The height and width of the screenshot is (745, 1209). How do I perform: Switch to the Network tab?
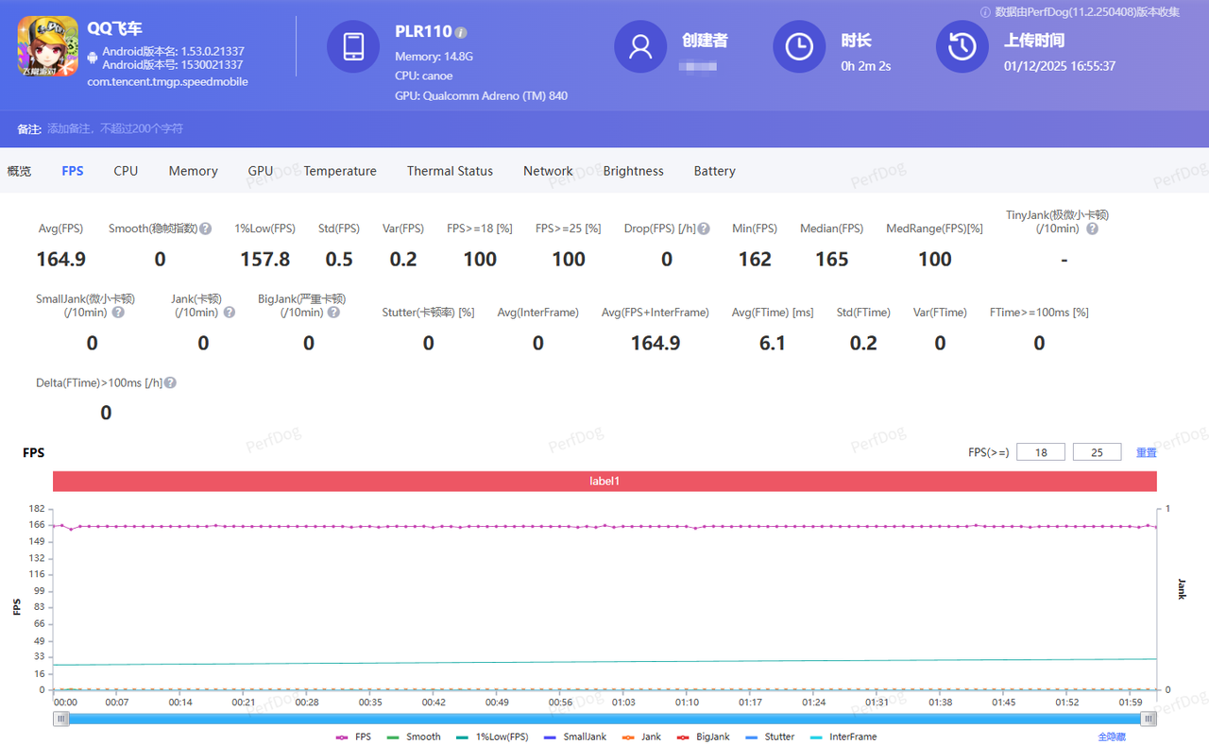coord(548,171)
